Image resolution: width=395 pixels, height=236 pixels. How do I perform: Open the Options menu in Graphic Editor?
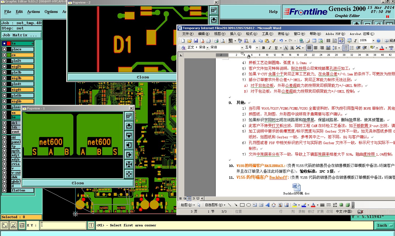[x=51, y=12]
